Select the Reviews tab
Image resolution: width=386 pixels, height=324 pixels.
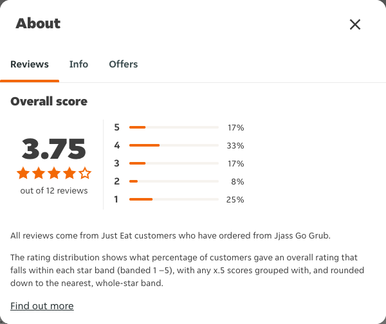pyautogui.click(x=30, y=64)
